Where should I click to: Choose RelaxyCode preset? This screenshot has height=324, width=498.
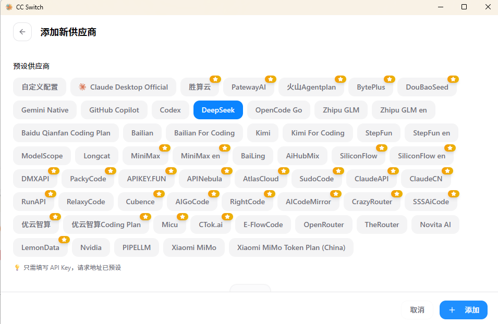click(86, 202)
